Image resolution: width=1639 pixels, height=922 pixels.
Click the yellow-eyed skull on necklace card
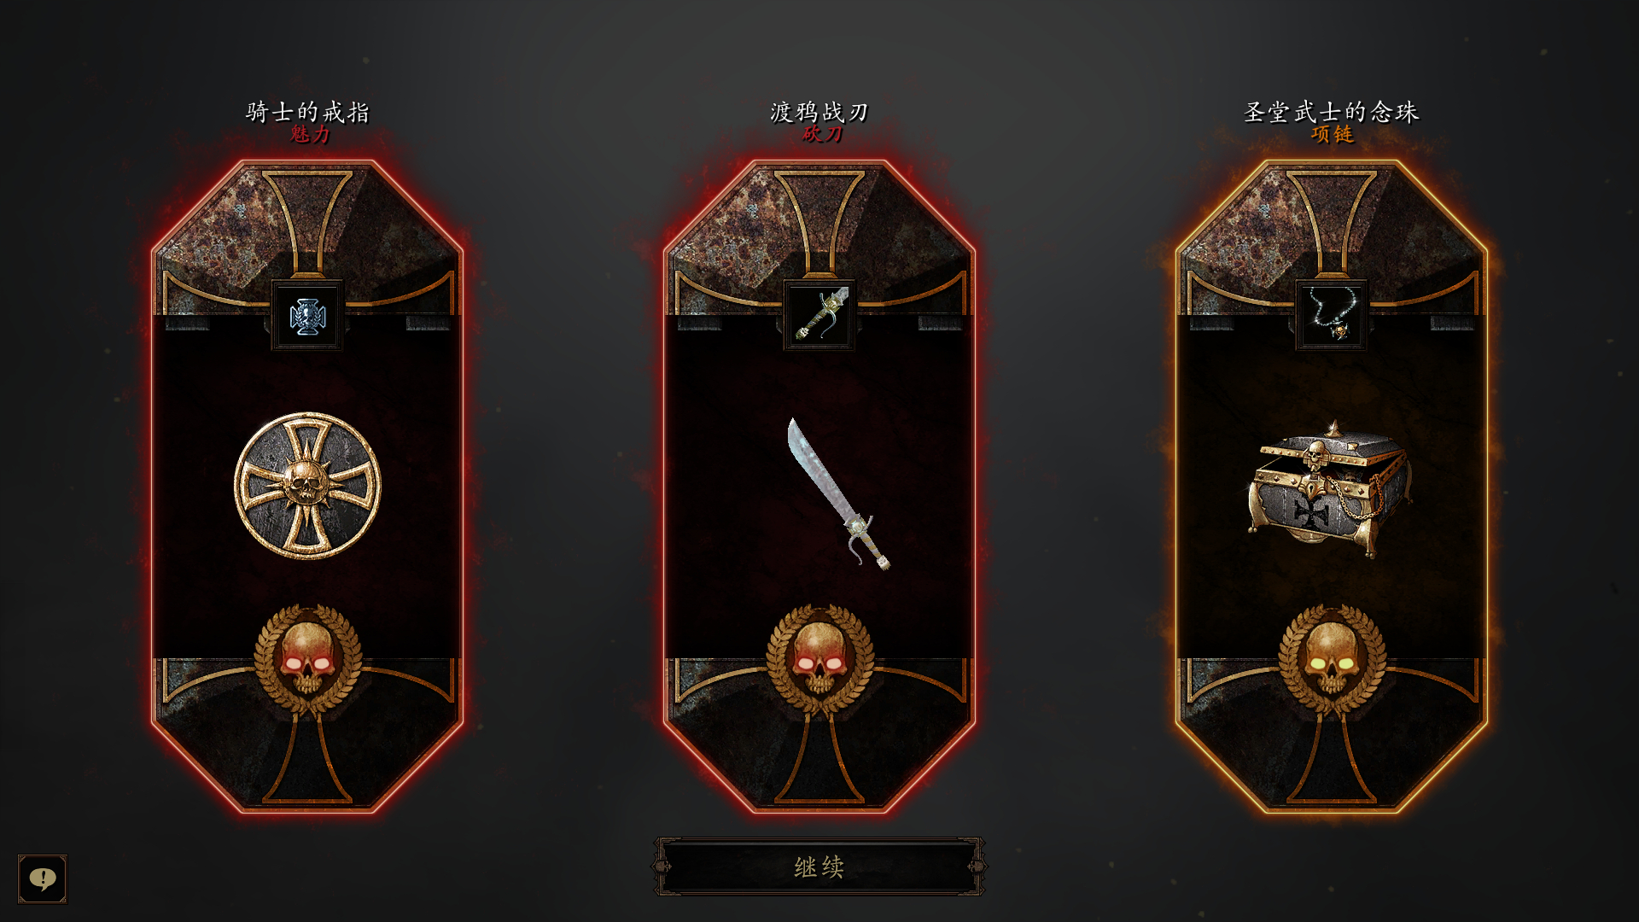point(1332,659)
